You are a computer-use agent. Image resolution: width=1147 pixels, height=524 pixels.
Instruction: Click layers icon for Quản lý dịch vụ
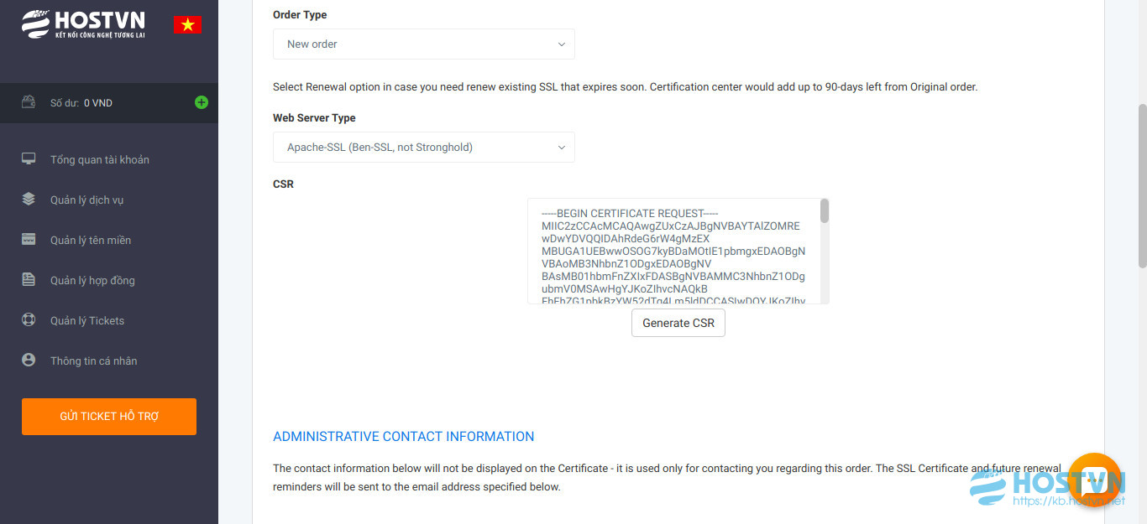[x=29, y=200]
